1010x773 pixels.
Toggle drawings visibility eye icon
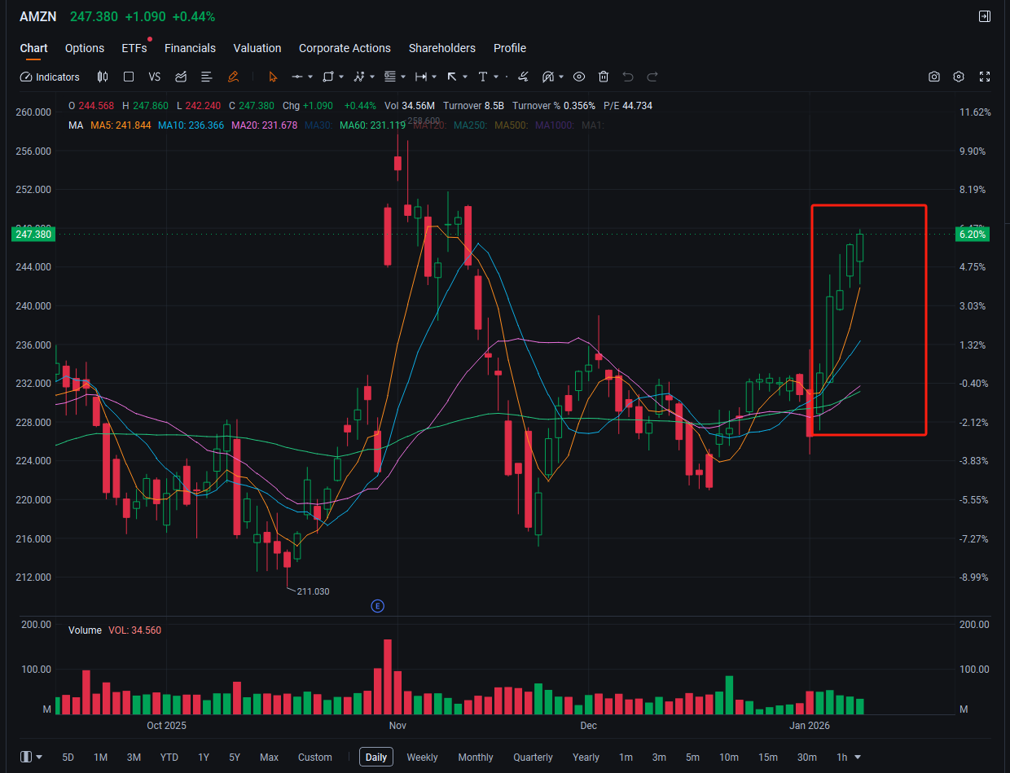click(x=579, y=77)
